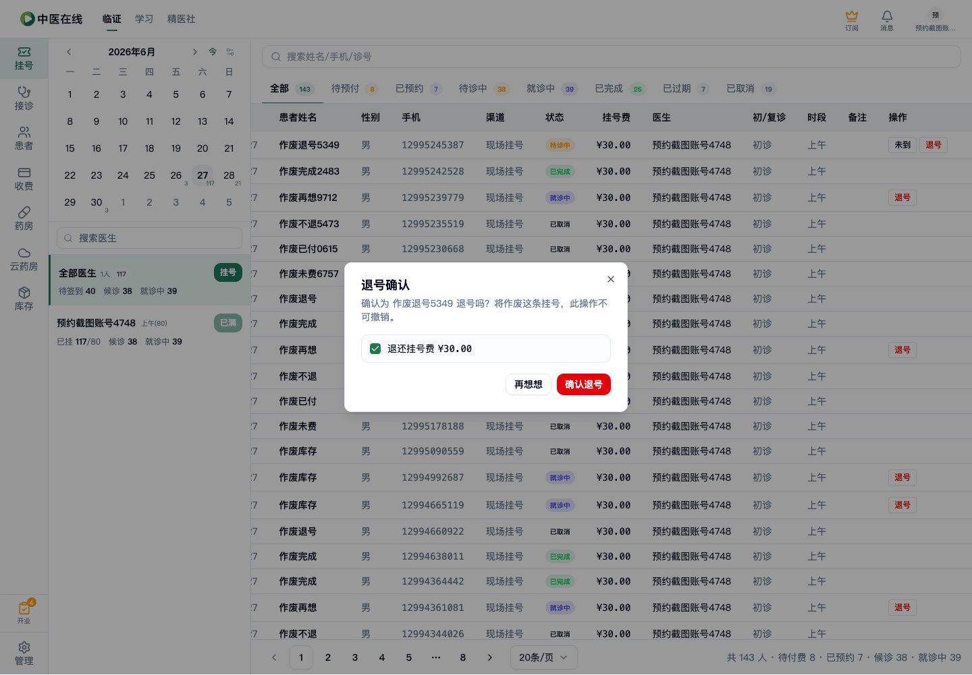Focus the 搜索姓名/手机/诊号 search field
Viewport: 972px width, 675px height.
coord(611,57)
